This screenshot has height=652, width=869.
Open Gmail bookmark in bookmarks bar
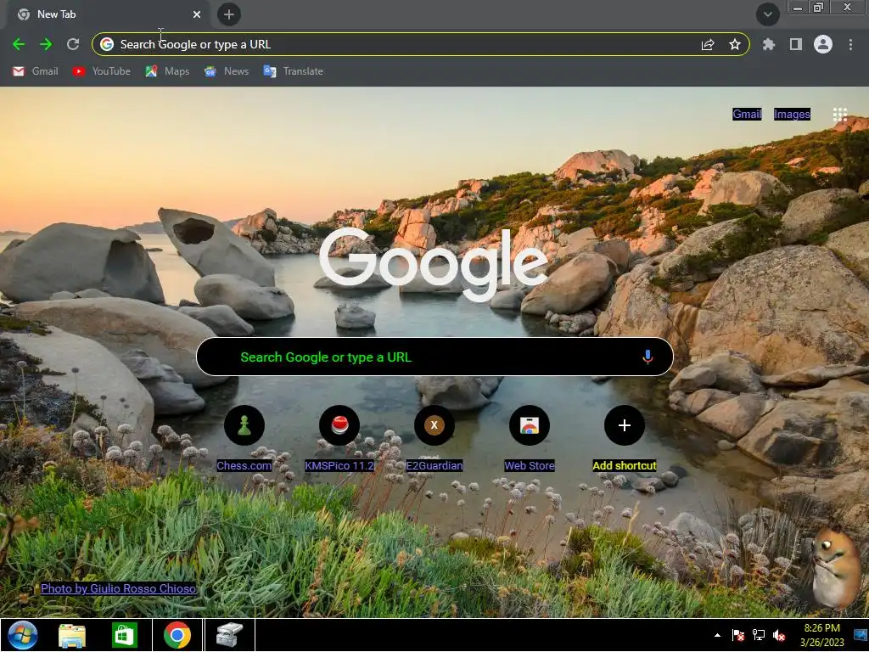(x=36, y=71)
